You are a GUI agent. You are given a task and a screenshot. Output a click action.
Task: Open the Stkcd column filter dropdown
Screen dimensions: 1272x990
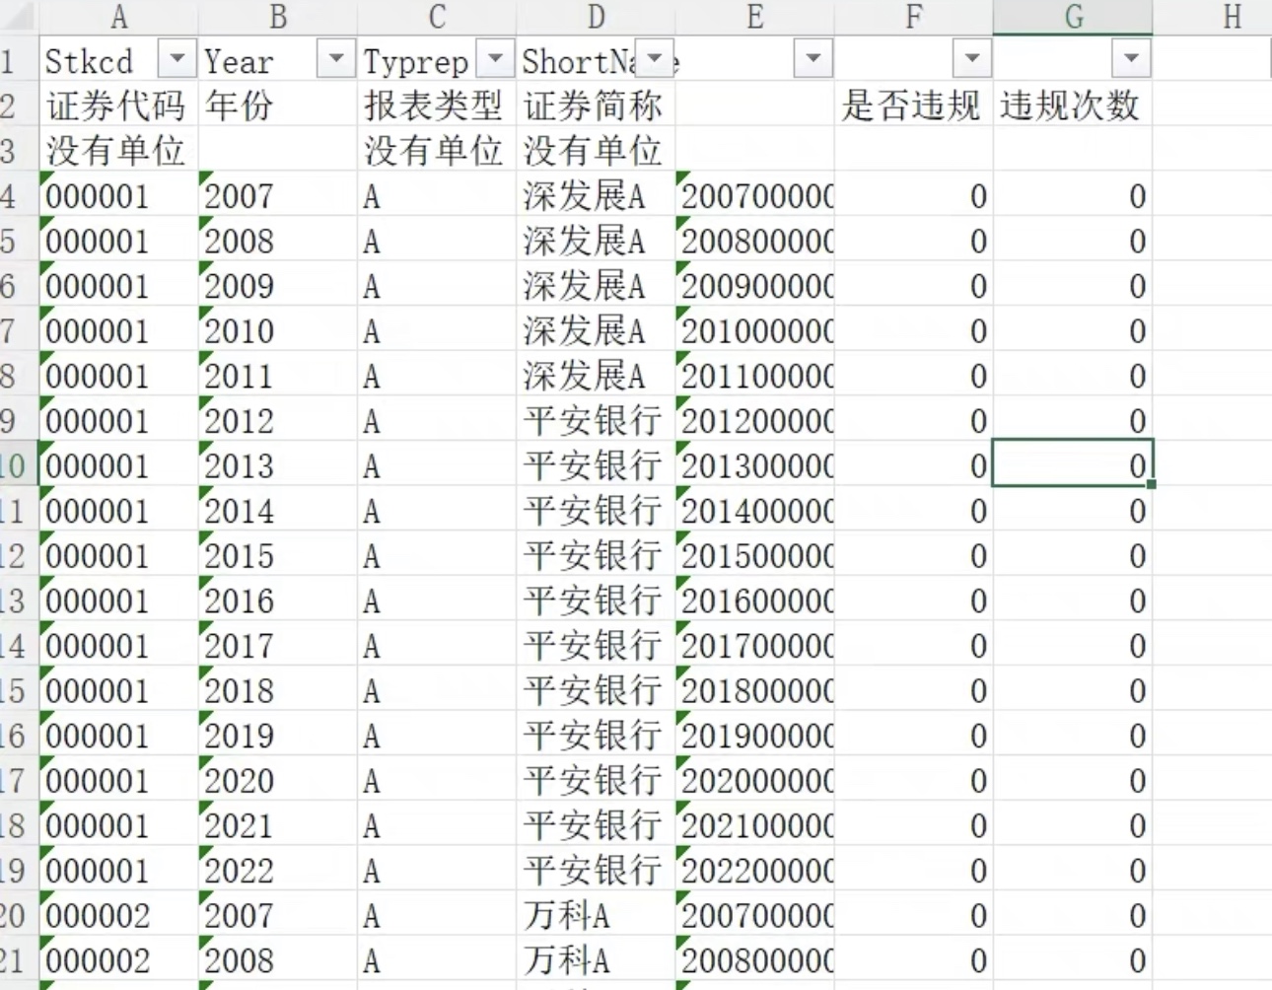pyautogui.click(x=177, y=59)
